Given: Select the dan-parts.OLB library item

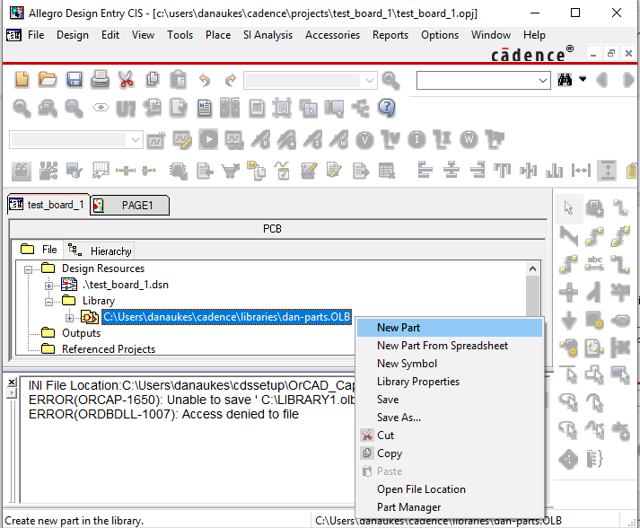Looking at the screenshot, I should [226, 317].
